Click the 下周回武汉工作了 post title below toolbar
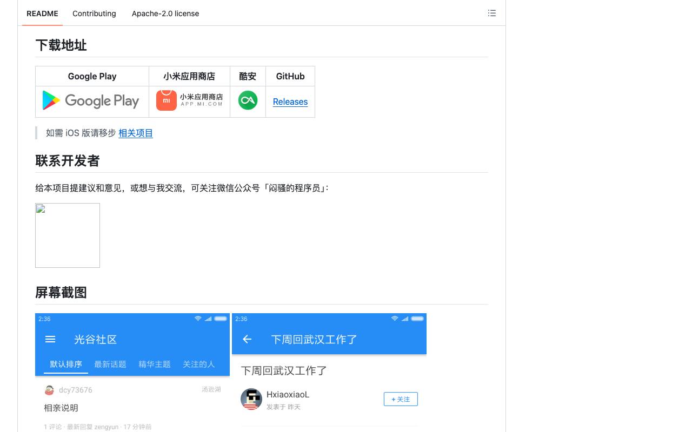The width and height of the screenshot is (692, 432). click(x=284, y=370)
